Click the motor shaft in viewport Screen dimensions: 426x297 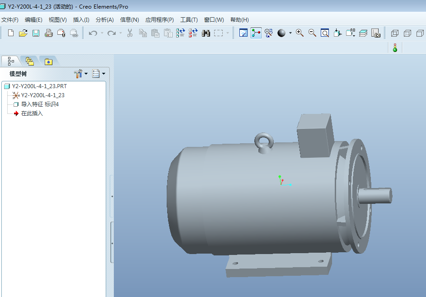[375, 196]
